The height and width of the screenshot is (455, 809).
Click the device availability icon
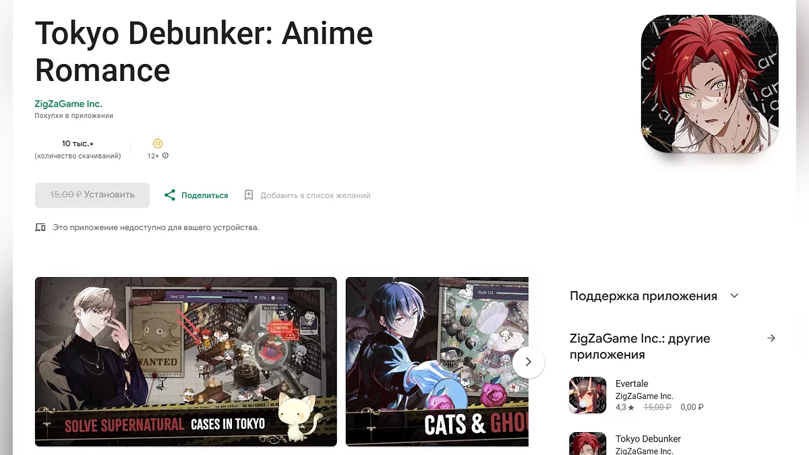[40, 227]
